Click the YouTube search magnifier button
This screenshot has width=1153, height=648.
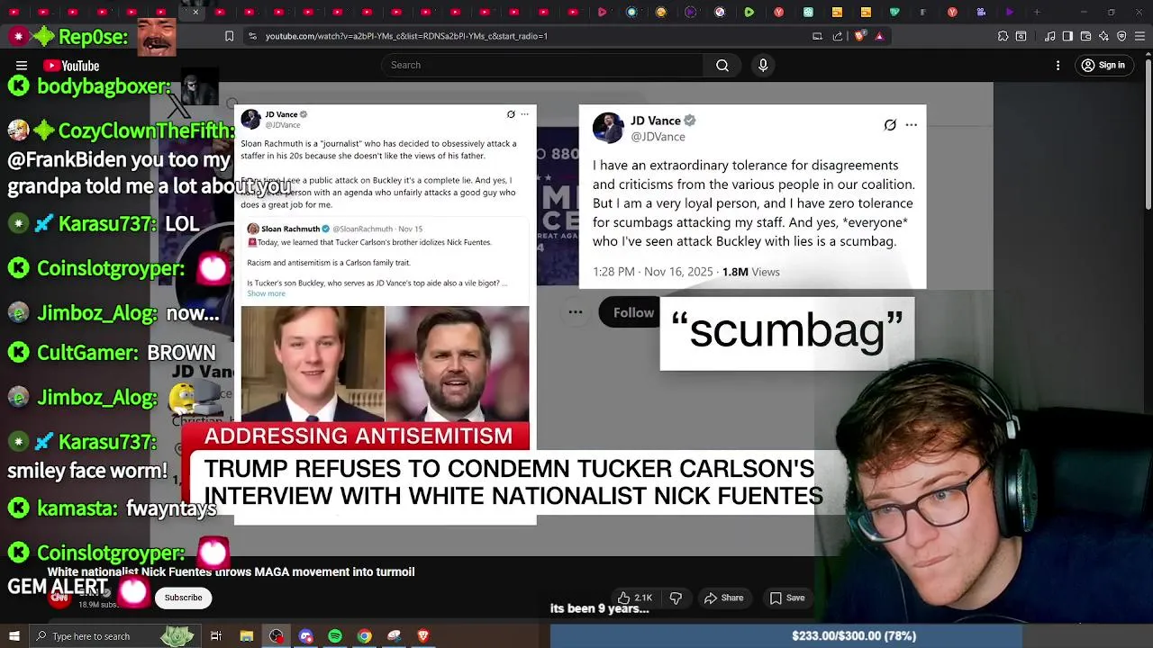pyautogui.click(x=722, y=65)
